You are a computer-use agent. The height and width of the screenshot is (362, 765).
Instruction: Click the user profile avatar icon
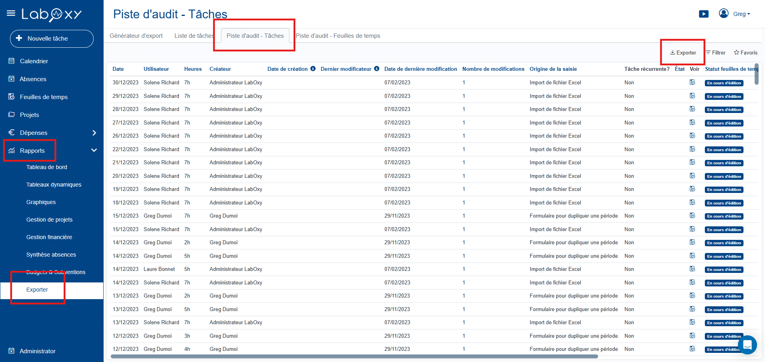724,14
